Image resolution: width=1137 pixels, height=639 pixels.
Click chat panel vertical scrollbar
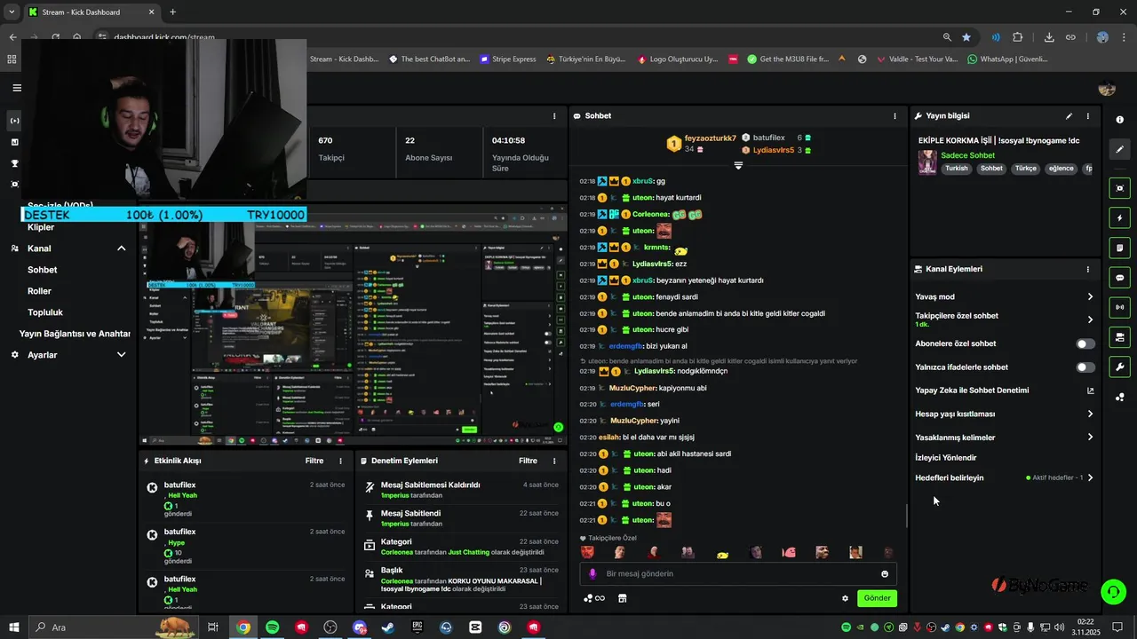tap(907, 516)
